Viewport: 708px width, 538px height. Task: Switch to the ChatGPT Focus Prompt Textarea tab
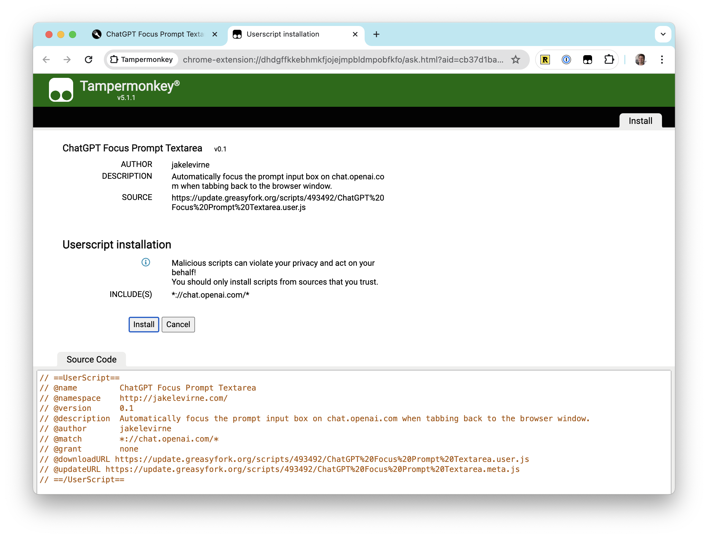[154, 34]
